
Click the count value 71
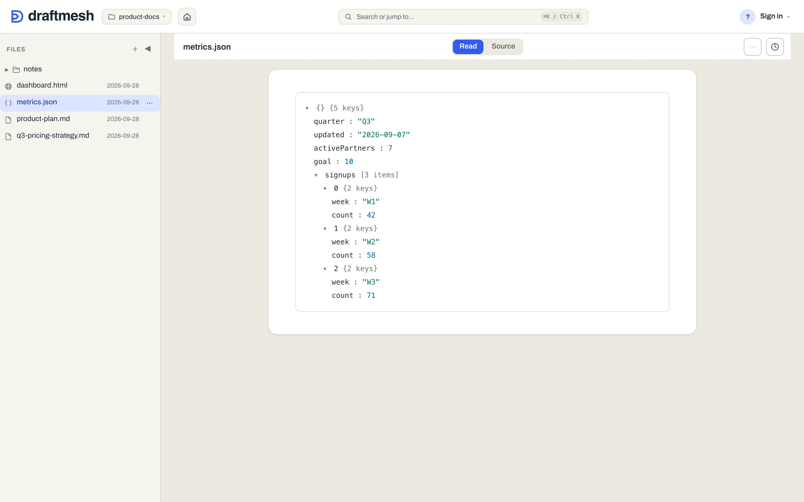pyautogui.click(x=371, y=296)
